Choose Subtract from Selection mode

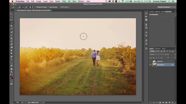pyautogui.click(x=26, y=7)
